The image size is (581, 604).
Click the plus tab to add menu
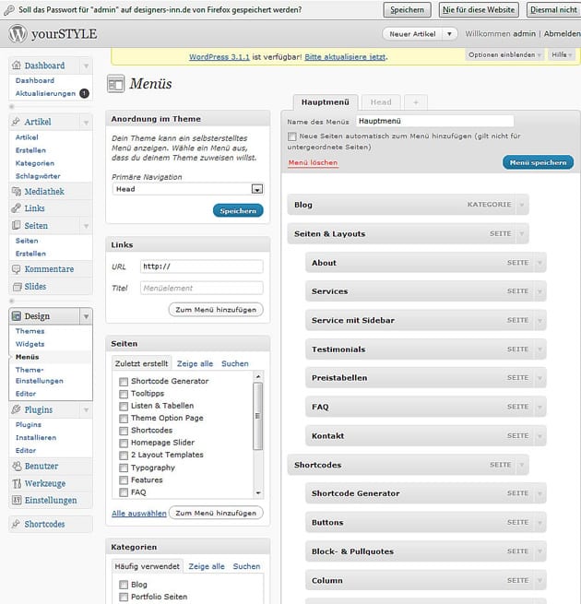tap(416, 102)
